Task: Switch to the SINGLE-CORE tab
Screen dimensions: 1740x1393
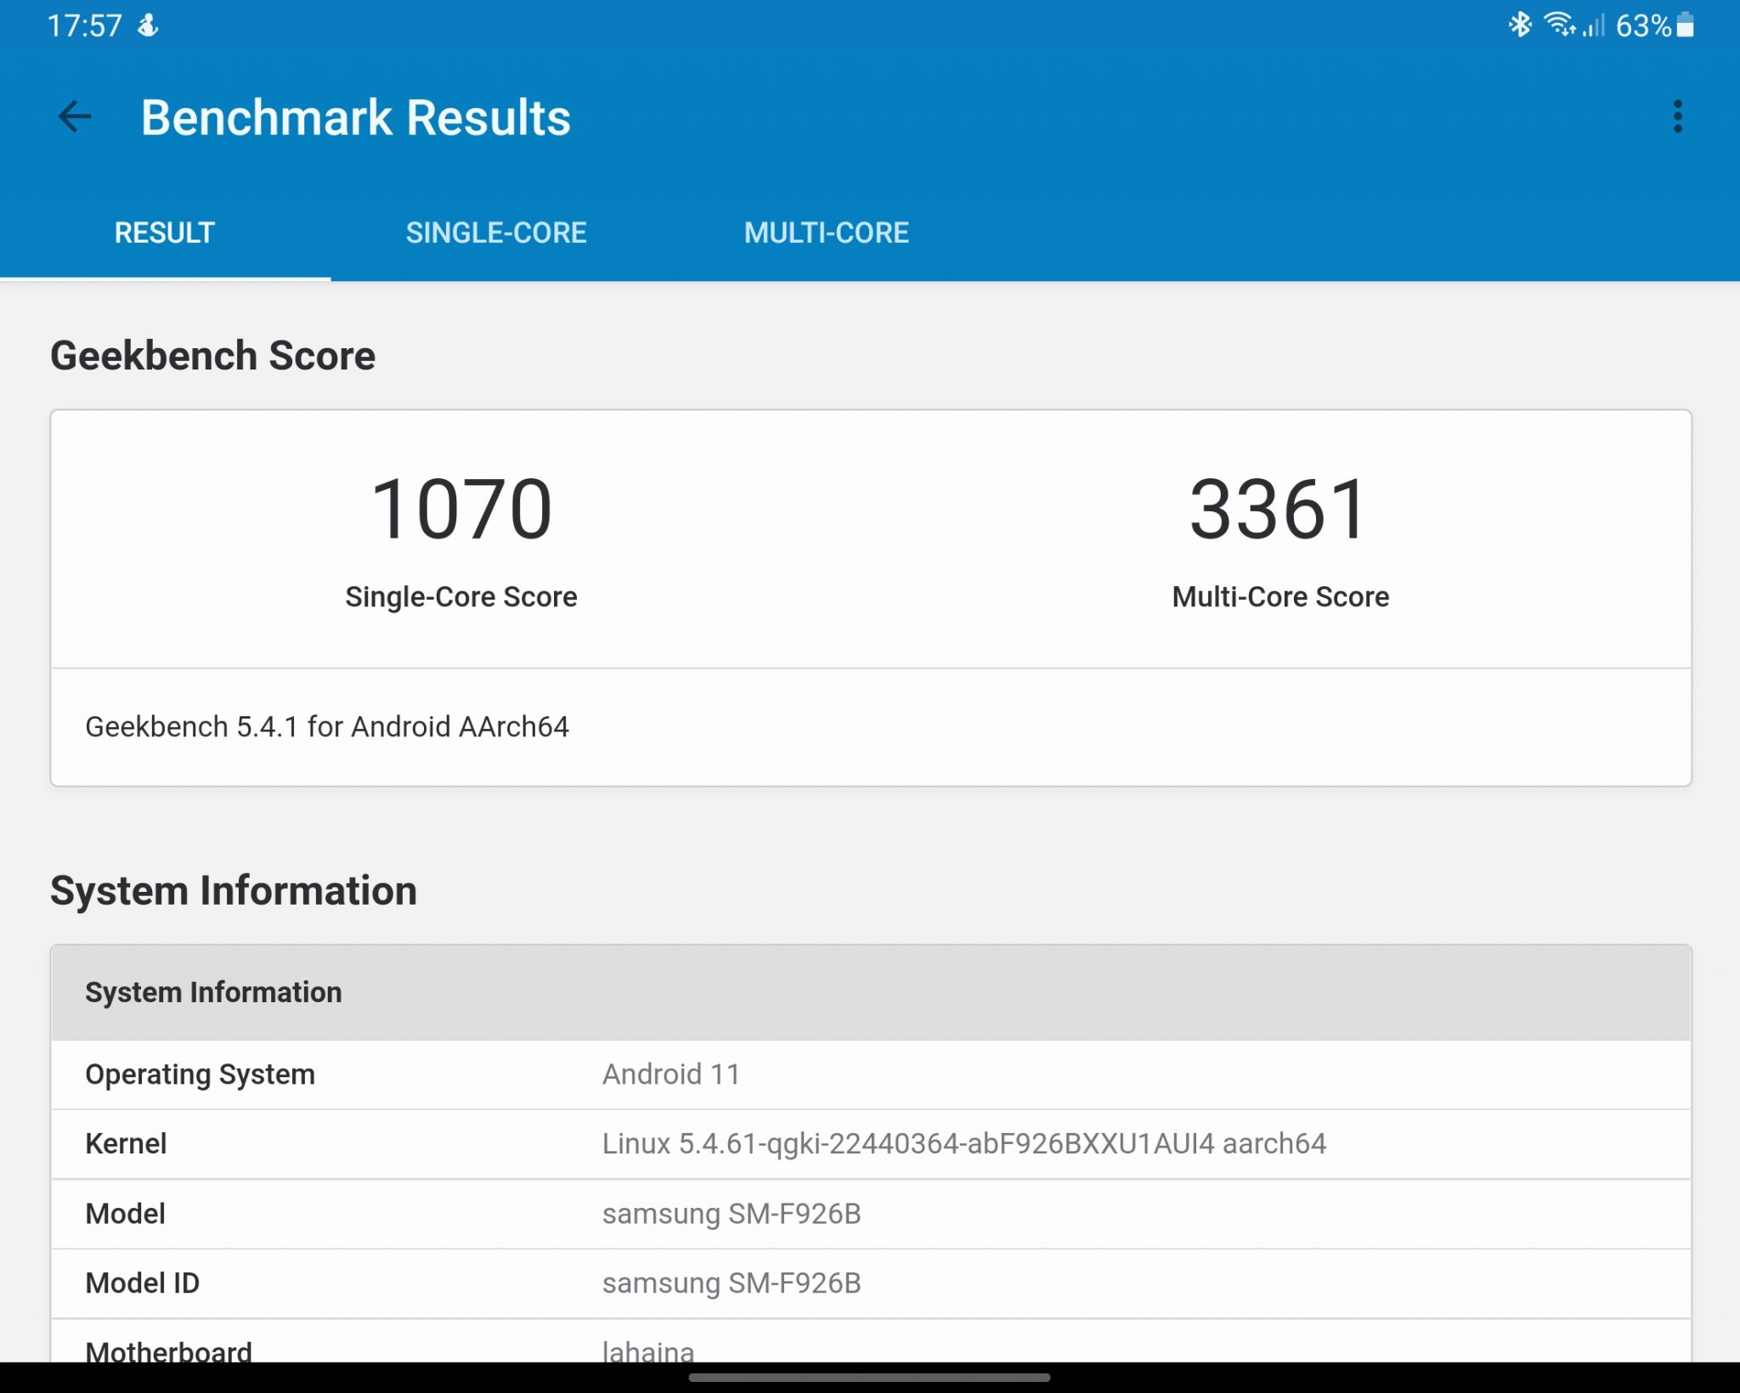Action: coord(496,233)
